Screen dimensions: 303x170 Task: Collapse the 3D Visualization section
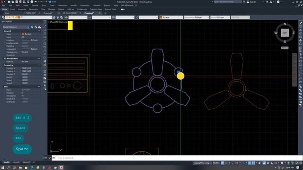point(39,59)
